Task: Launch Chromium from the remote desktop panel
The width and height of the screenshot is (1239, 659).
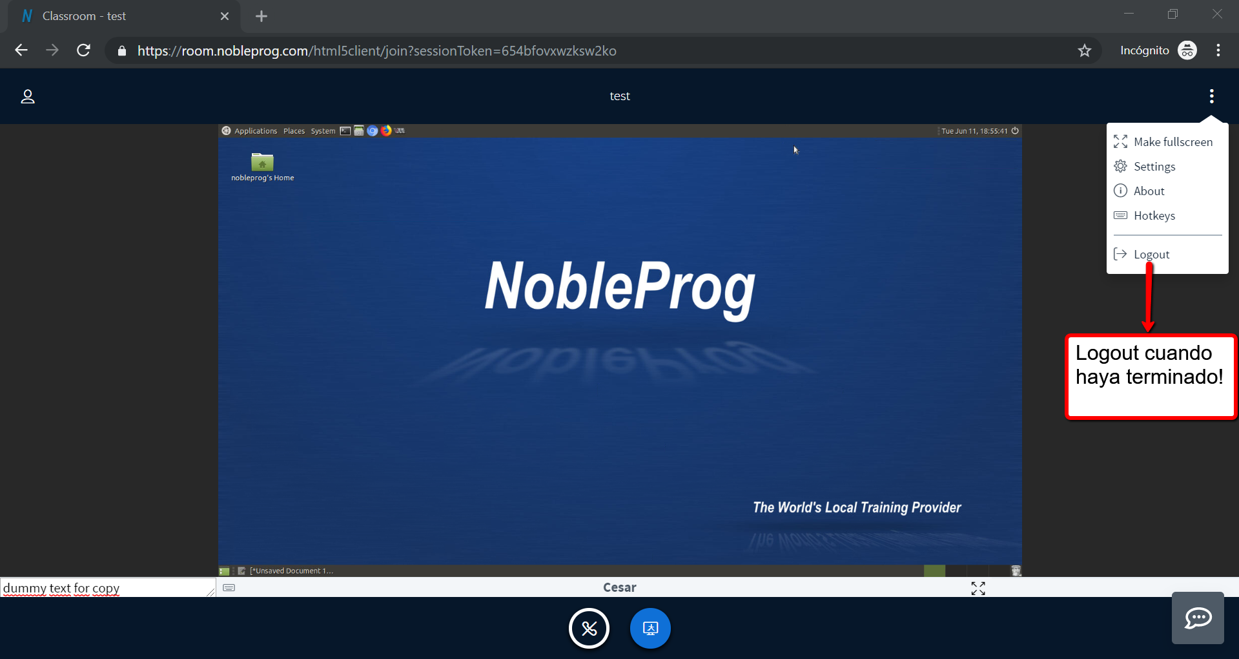Action: [373, 131]
